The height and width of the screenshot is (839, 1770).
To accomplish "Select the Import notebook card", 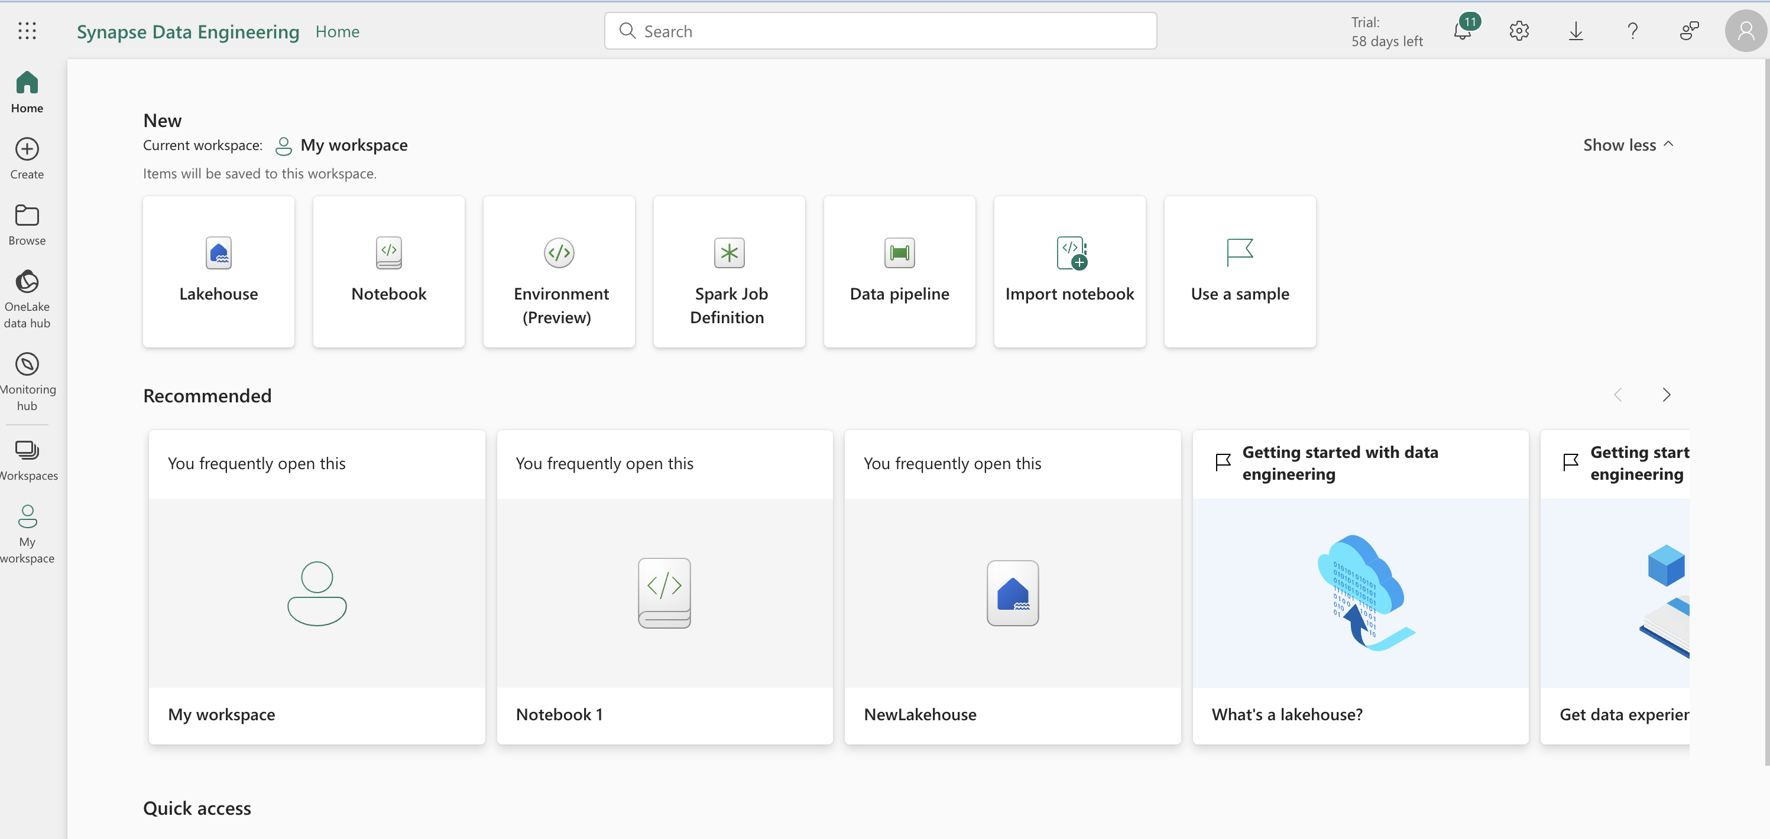I will point(1070,271).
